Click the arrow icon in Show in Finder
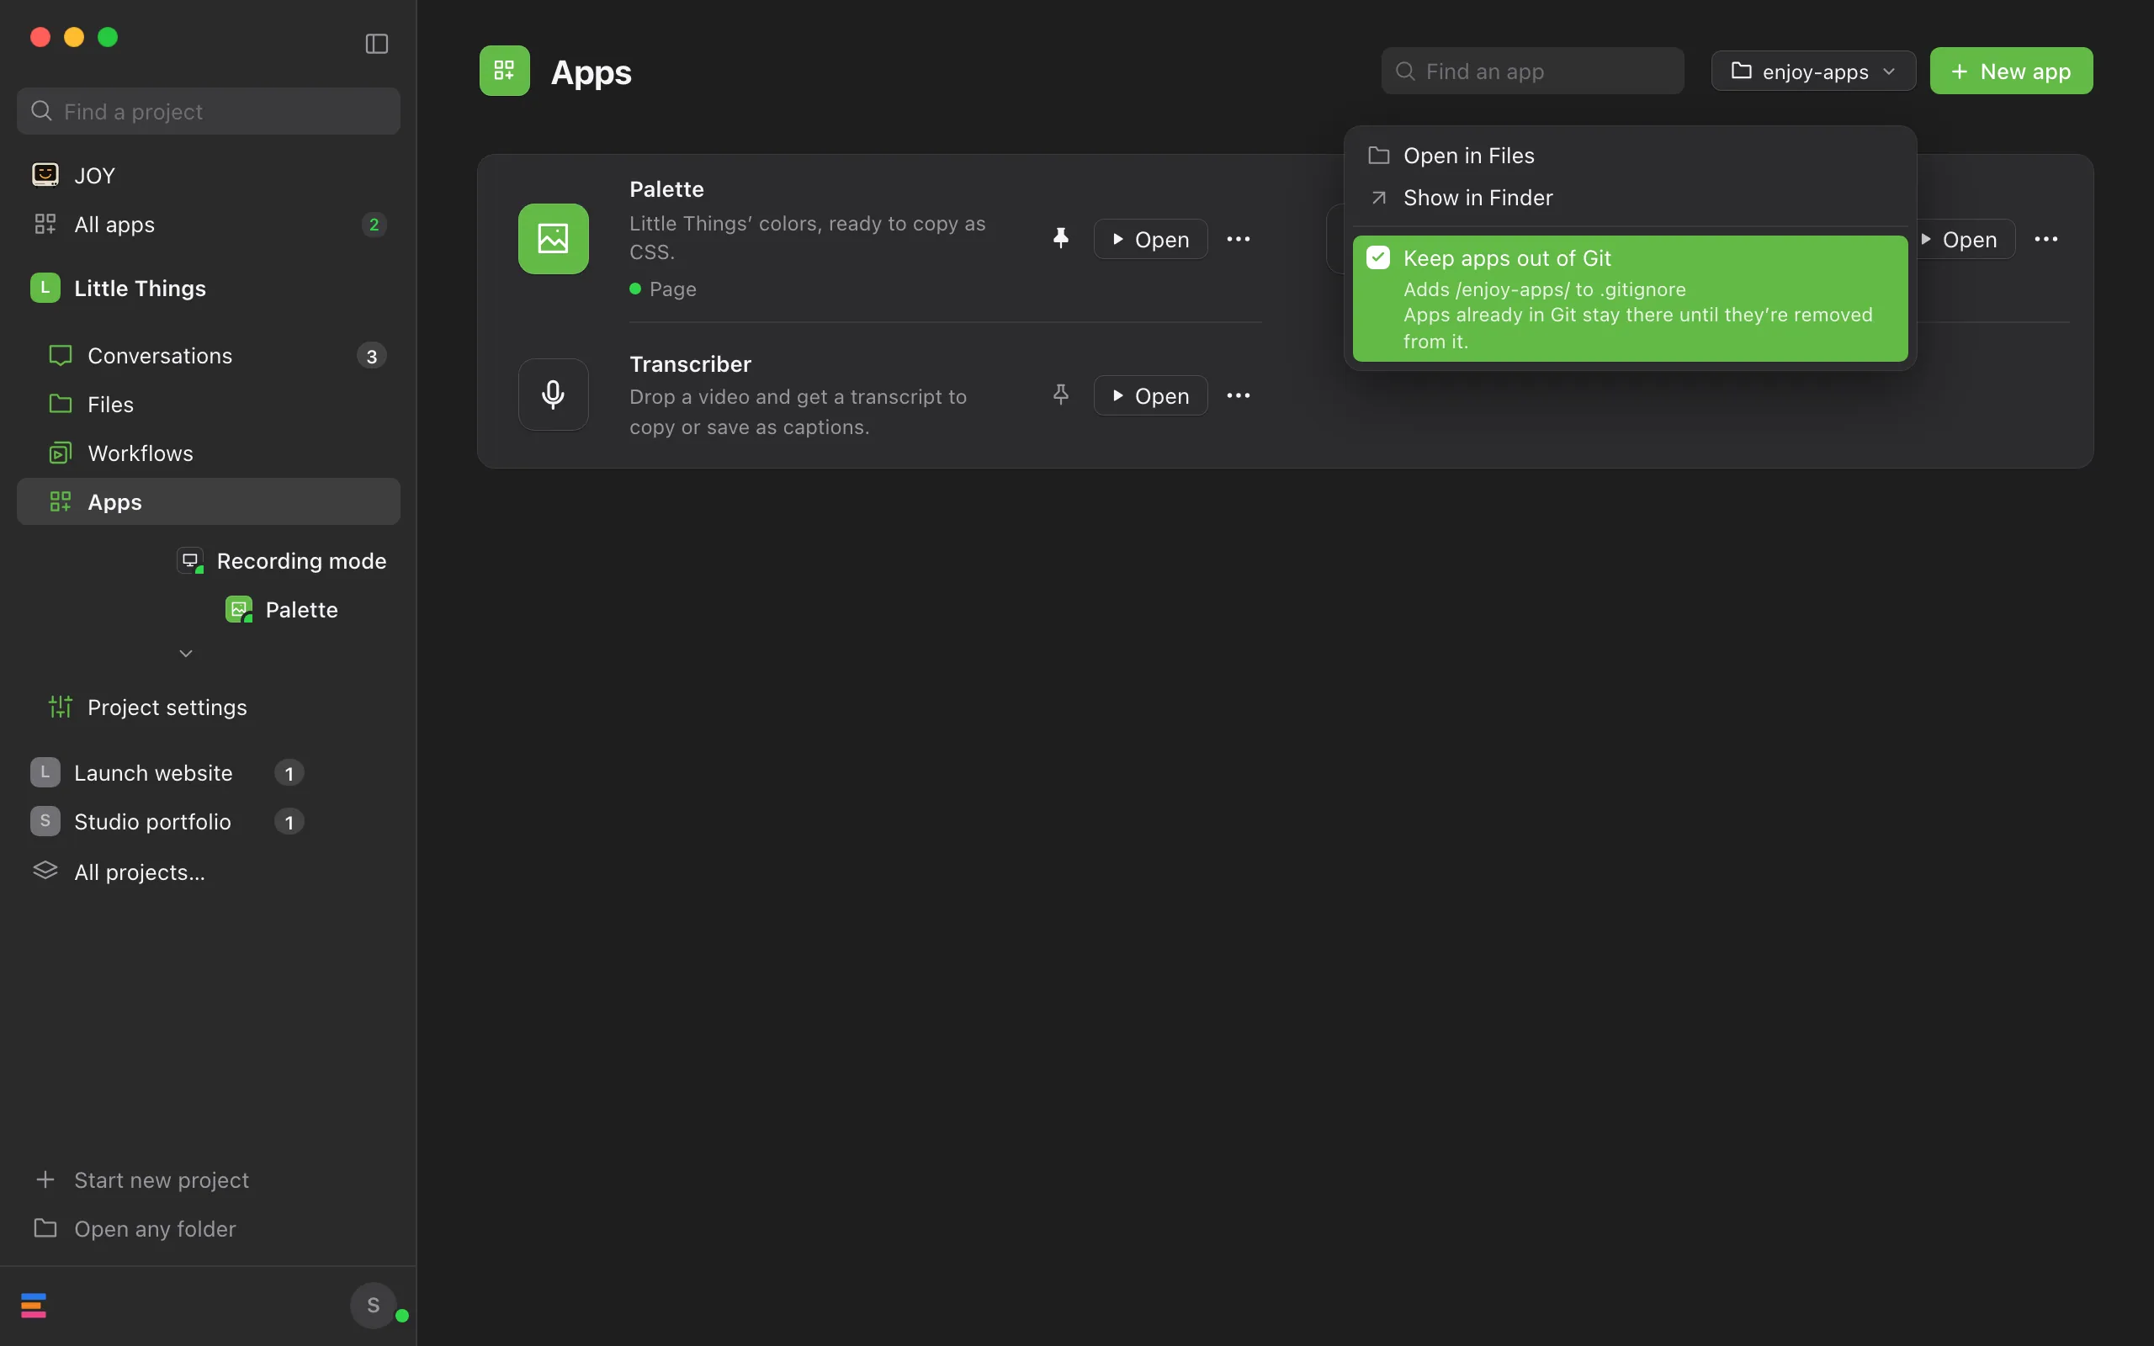 click(1379, 198)
